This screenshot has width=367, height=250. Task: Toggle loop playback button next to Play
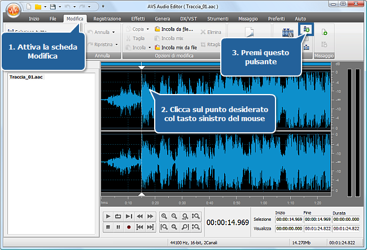pos(119,216)
